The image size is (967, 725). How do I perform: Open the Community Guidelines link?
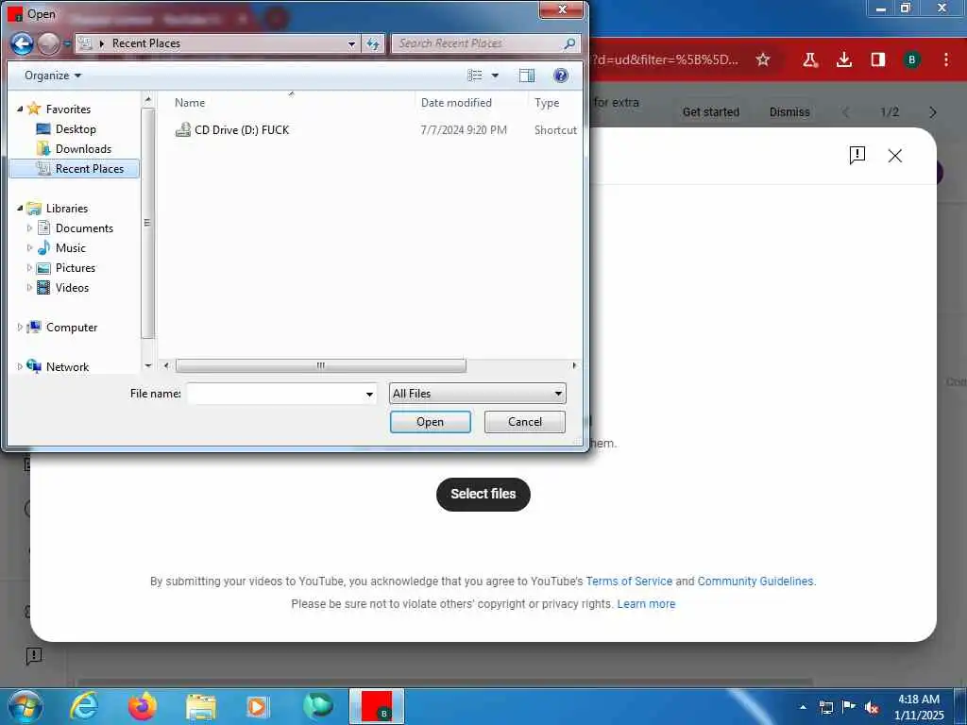pyautogui.click(x=755, y=581)
